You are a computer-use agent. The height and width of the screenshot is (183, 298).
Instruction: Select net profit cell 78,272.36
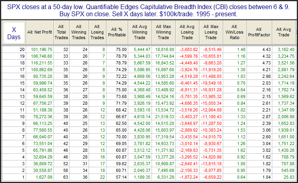tap(43, 117)
